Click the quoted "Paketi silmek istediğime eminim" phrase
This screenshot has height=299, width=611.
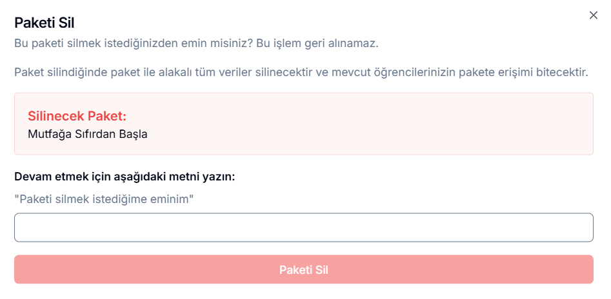click(x=105, y=199)
